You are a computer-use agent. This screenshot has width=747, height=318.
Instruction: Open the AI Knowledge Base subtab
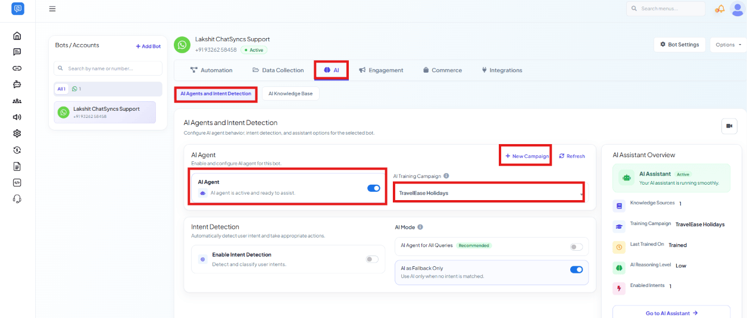click(290, 93)
